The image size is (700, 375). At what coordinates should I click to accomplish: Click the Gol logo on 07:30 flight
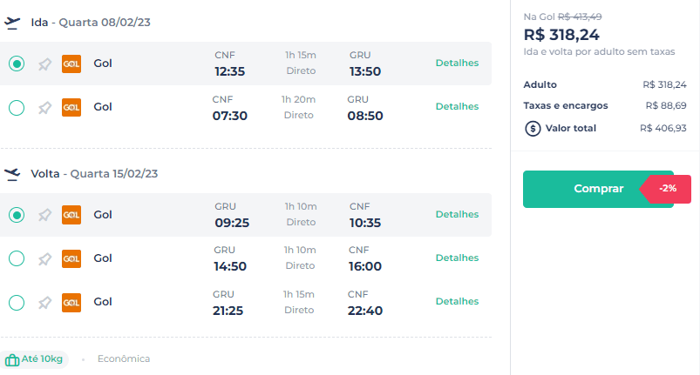pyautogui.click(x=71, y=107)
